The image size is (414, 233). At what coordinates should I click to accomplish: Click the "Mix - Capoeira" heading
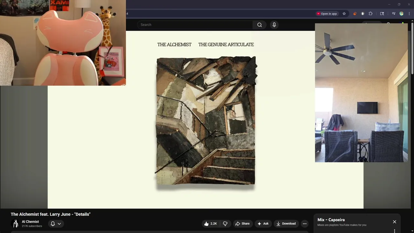click(331, 220)
